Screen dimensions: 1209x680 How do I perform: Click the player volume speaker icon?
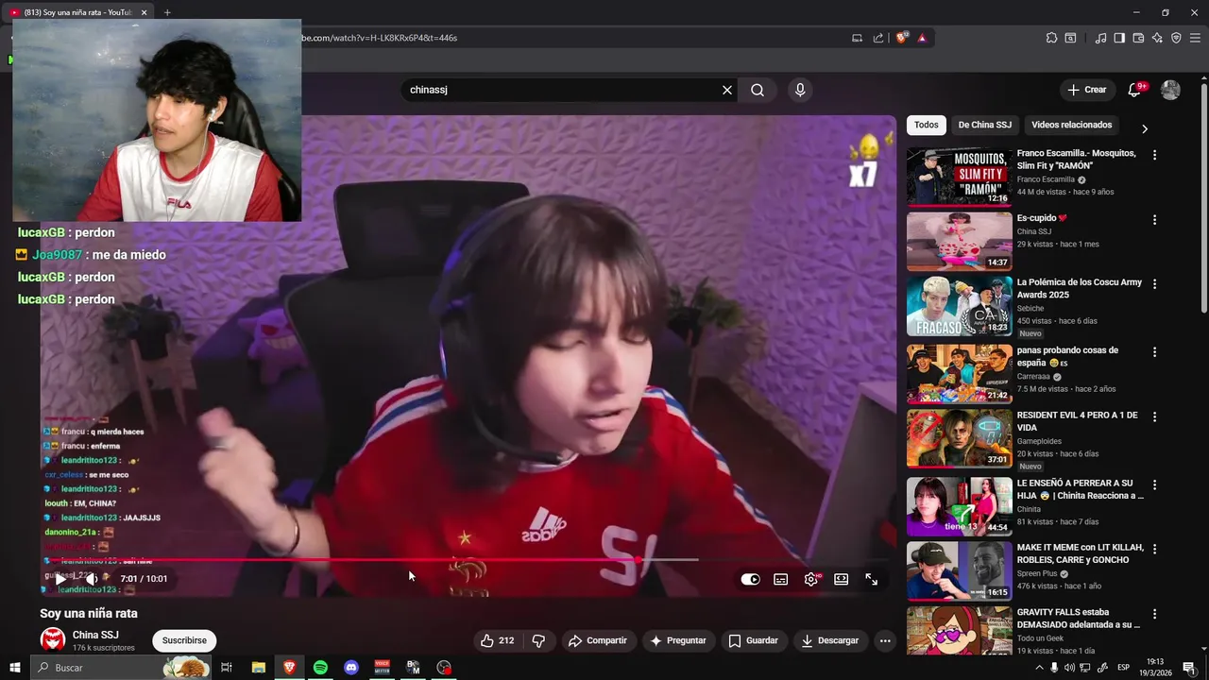point(93,578)
